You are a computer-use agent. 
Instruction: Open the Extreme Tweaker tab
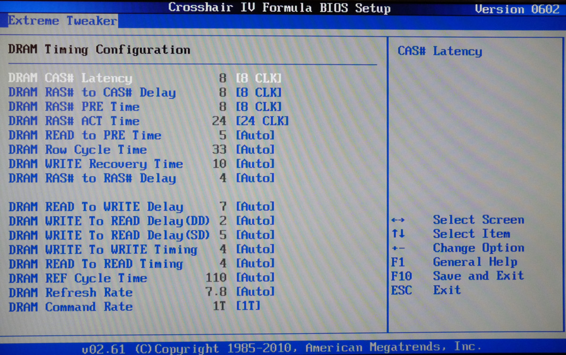(62, 21)
